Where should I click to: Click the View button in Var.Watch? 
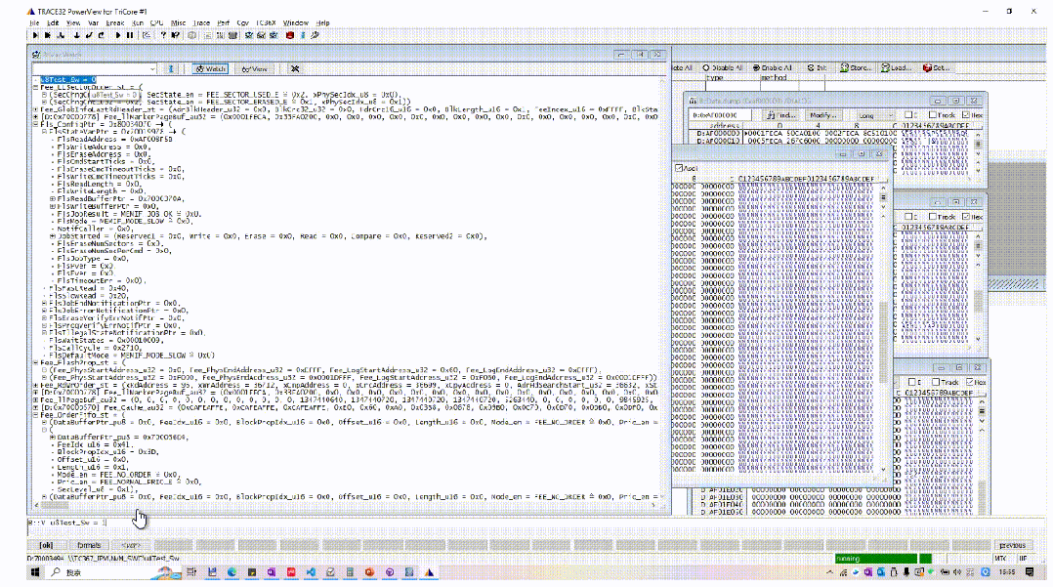point(255,68)
